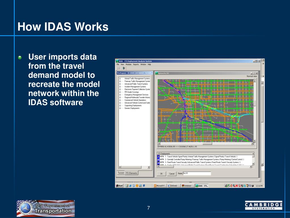Click the orange round quick launch icon

[137, 186]
